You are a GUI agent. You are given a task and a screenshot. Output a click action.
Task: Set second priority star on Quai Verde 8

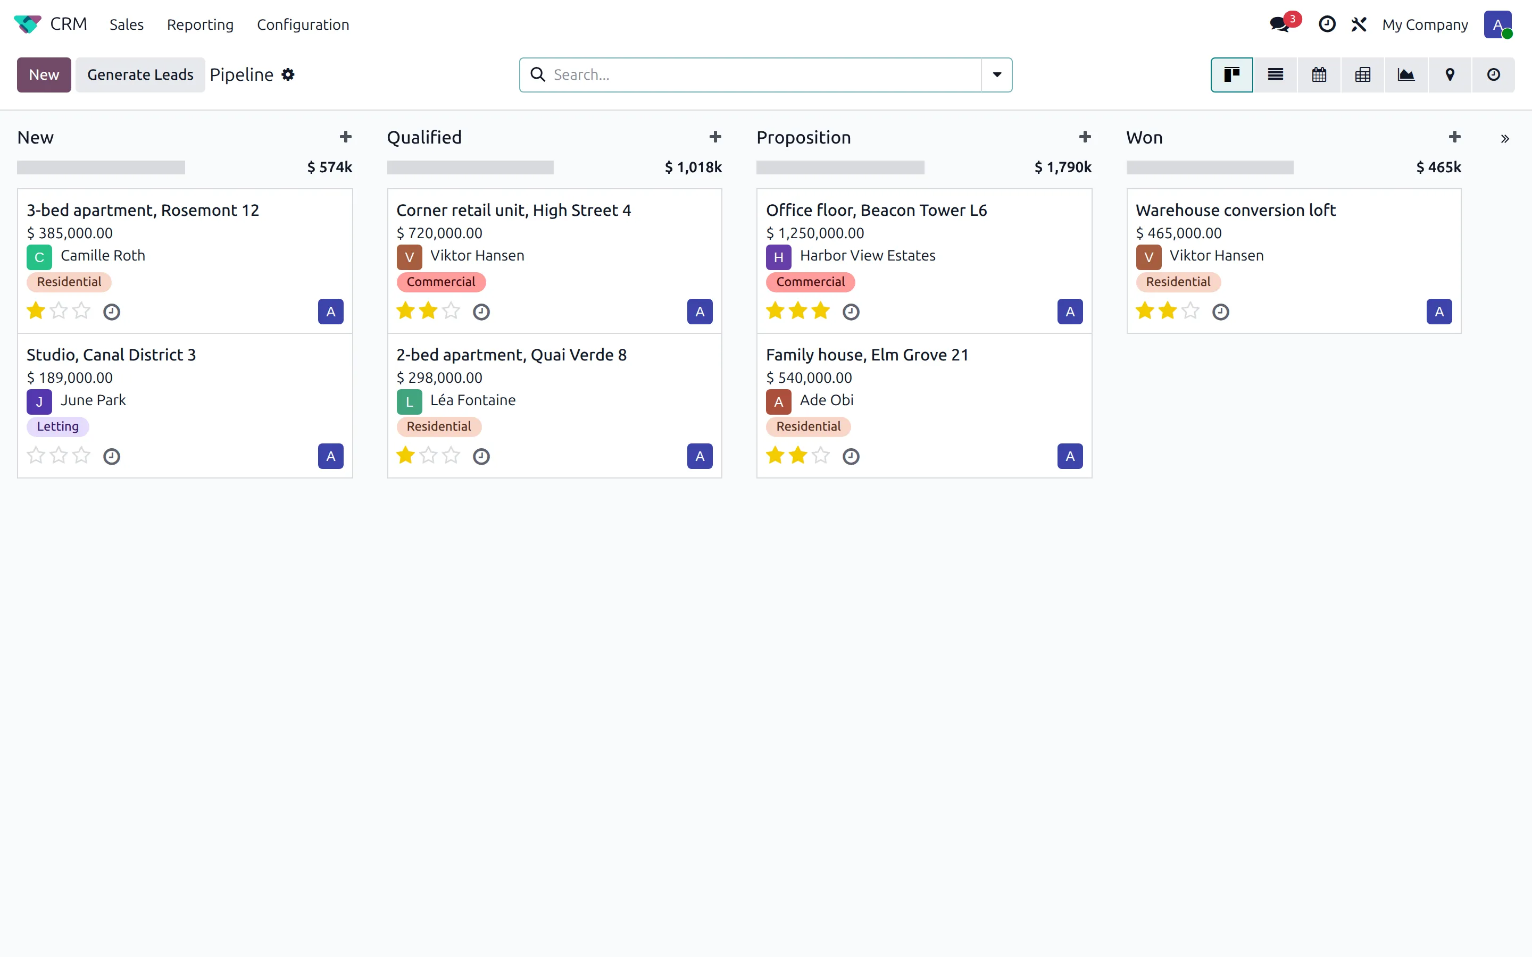429,455
